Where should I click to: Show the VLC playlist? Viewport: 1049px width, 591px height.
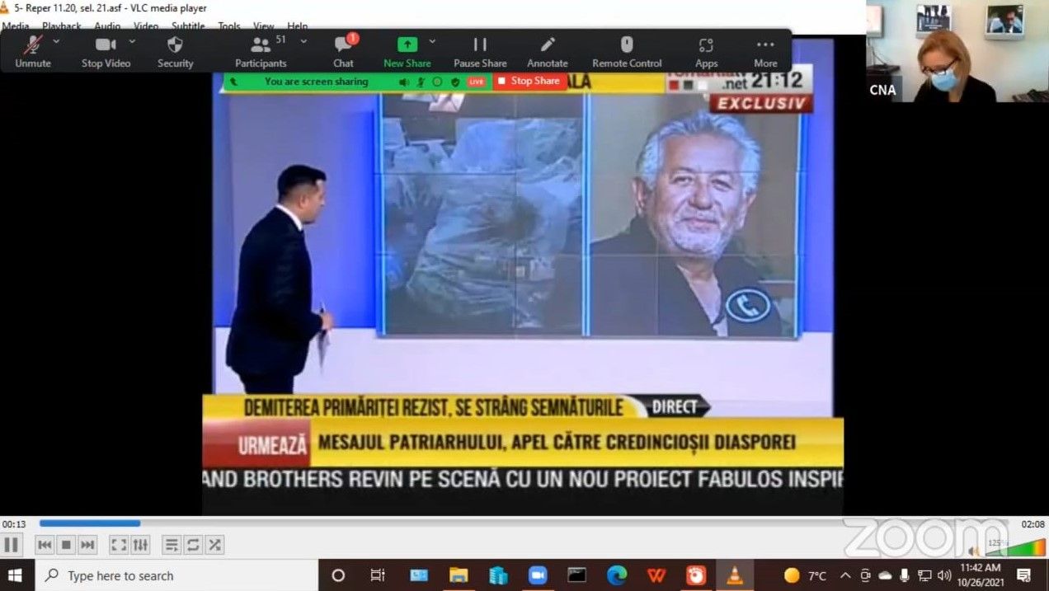172,544
